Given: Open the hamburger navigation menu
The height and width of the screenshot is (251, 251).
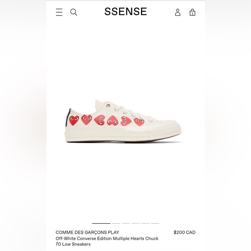Looking at the screenshot, I should pyautogui.click(x=59, y=12).
